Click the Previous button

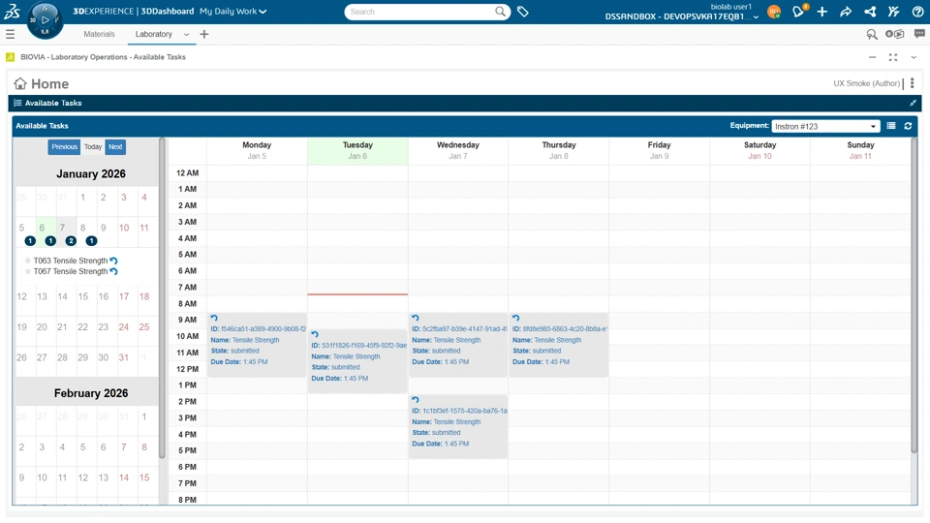(64, 147)
